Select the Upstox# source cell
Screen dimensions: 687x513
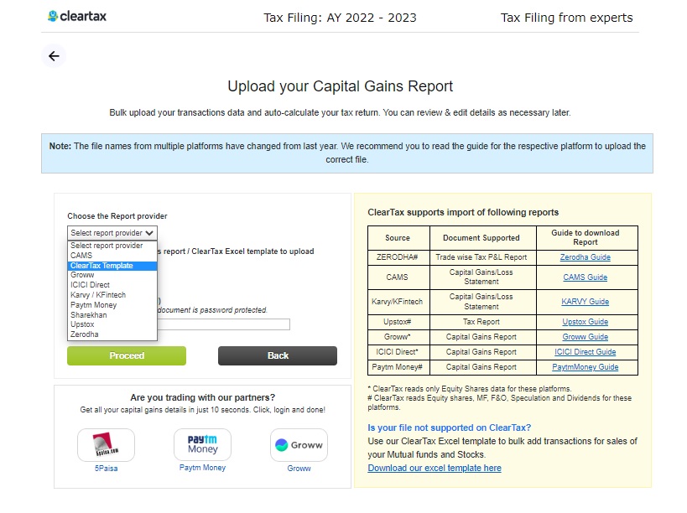coord(398,322)
